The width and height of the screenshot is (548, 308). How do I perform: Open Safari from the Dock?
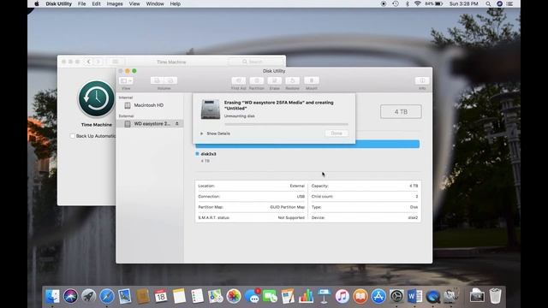pyautogui.click(x=107, y=296)
